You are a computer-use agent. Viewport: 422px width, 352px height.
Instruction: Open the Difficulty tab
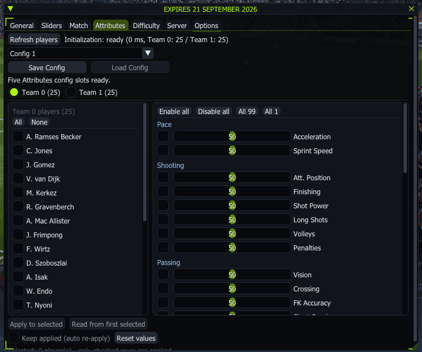pyautogui.click(x=146, y=26)
